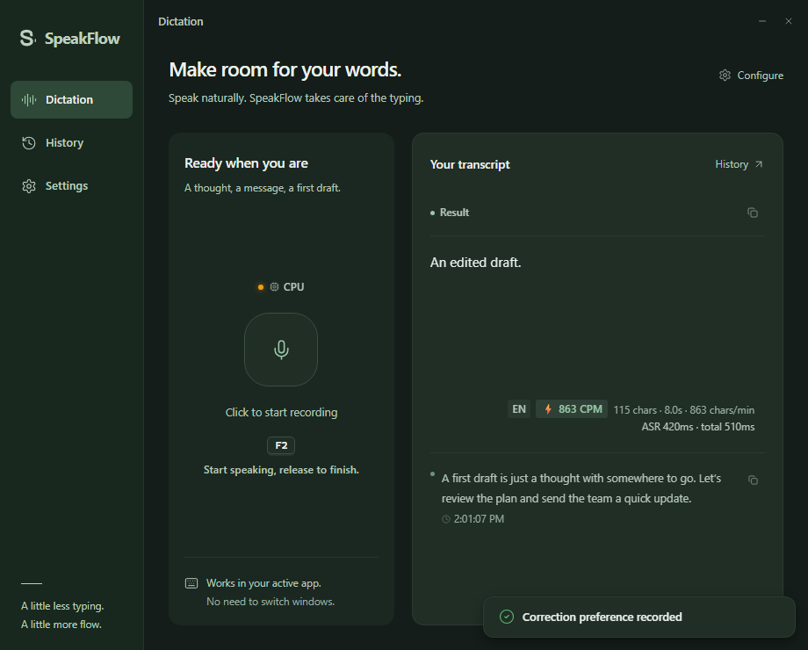
Task: Start recording with the microphone button
Action: coord(281,350)
